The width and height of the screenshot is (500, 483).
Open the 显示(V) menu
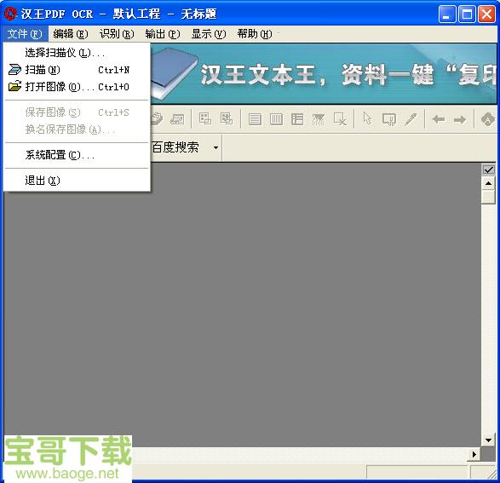tap(209, 34)
